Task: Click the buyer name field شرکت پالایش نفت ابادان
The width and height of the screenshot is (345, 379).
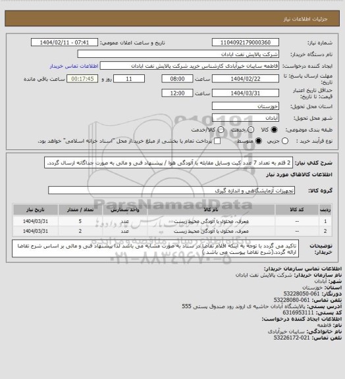Action: point(178,54)
